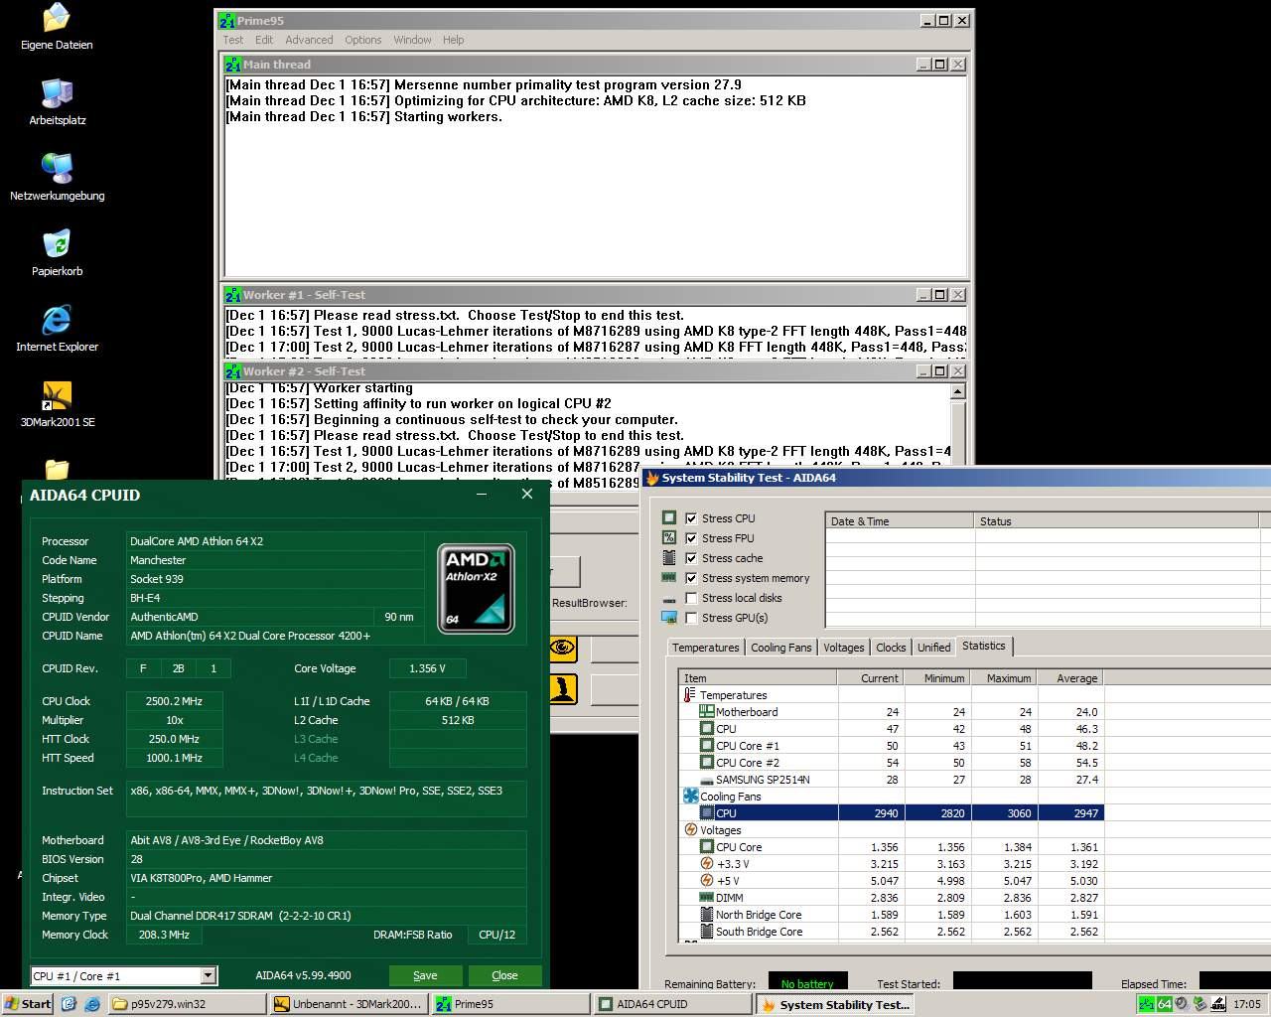Viewport: 1271px width, 1017px height.
Task: Click the Status column header in log
Action: coord(1115,521)
